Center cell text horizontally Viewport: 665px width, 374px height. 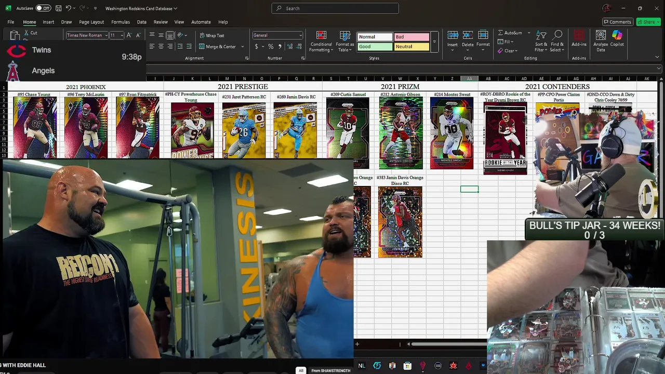161,46
